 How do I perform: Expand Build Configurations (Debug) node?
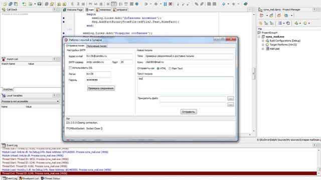(x=263, y=41)
